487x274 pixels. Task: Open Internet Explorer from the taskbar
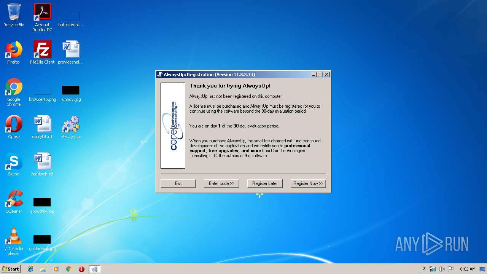30,269
